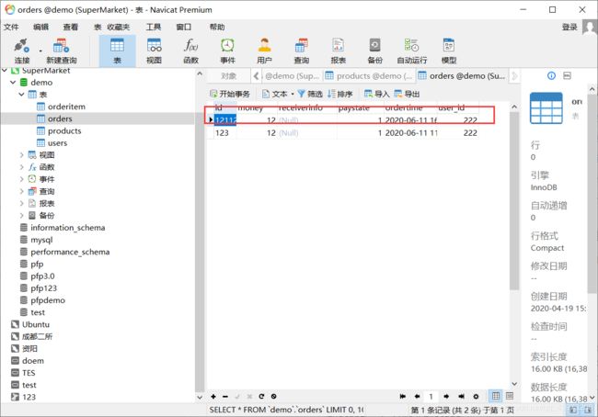Viewport: 598px width, 417px height.
Task: Click the stop icon in grid footer
Action: [273, 397]
